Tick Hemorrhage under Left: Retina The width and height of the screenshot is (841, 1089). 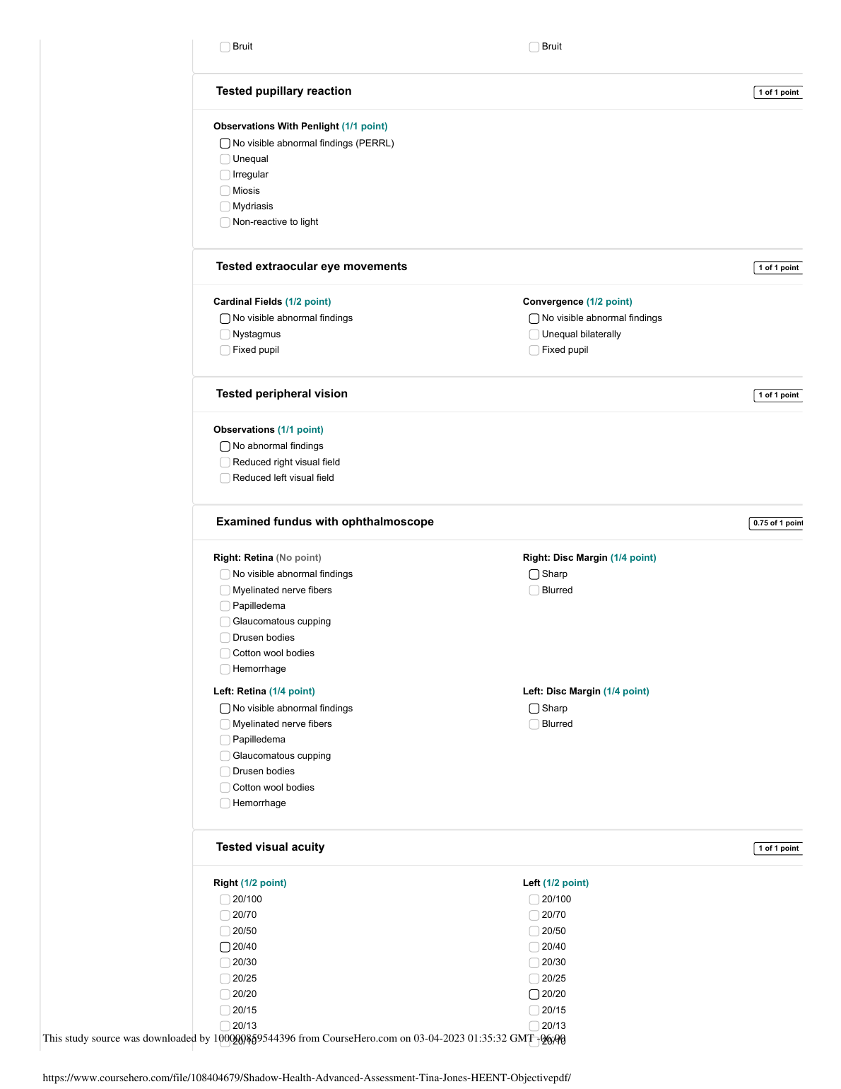(225, 803)
